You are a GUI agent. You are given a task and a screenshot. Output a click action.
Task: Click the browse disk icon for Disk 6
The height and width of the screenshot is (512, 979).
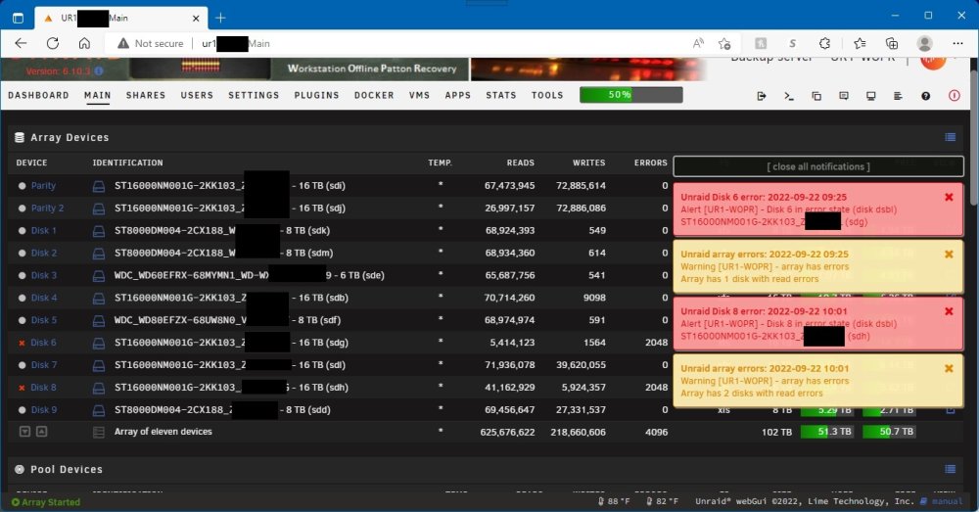click(x=99, y=343)
